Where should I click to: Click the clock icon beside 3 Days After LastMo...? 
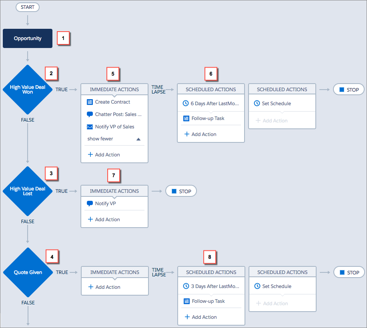coord(186,286)
